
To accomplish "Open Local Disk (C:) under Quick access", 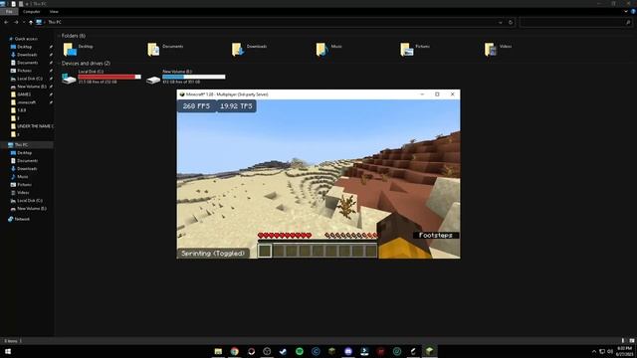I will coord(27,79).
